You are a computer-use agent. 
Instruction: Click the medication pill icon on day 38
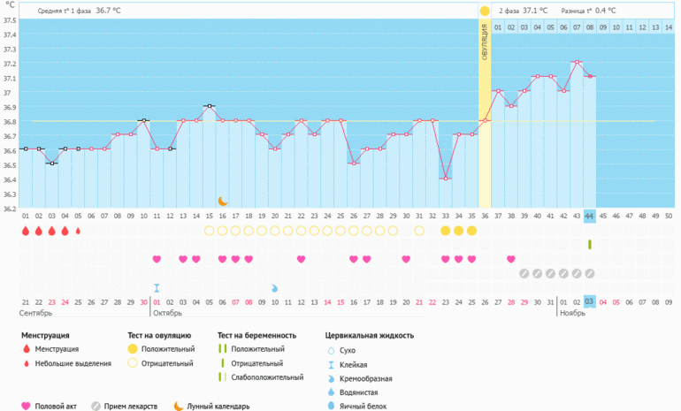(x=524, y=273)
